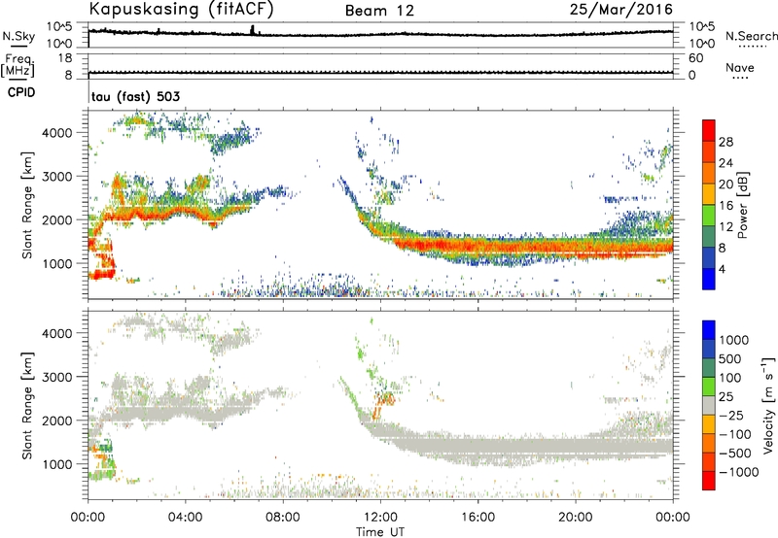
Task: Click the date 25/Mar/2016
Action: tap(621, 9)
